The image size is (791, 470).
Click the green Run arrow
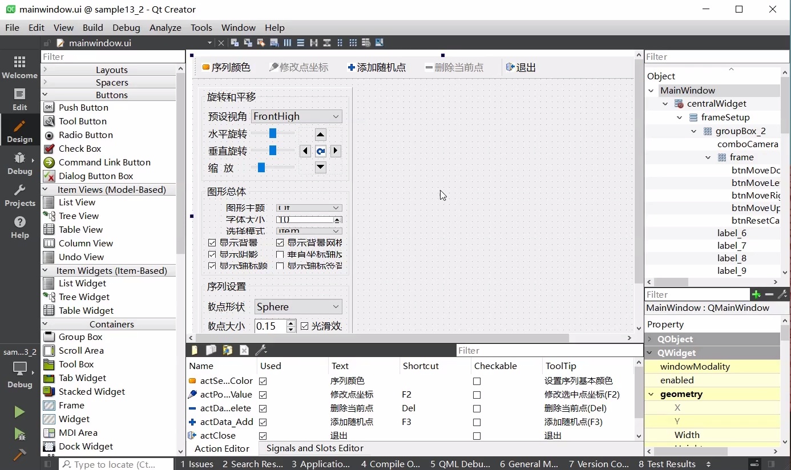point(19,412)
